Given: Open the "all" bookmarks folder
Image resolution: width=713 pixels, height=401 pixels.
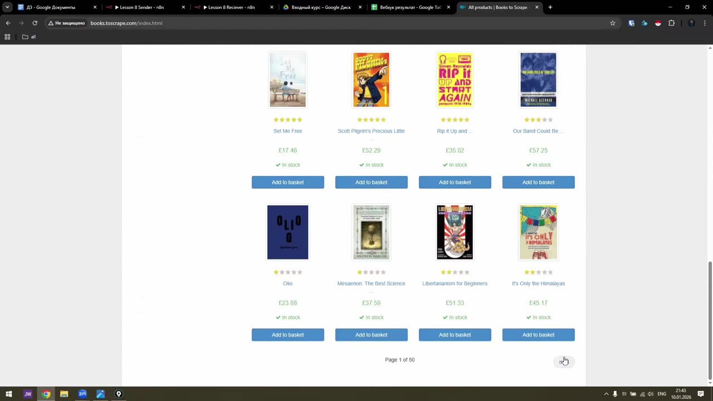Looking at the screenshot, I should point(29,37).
